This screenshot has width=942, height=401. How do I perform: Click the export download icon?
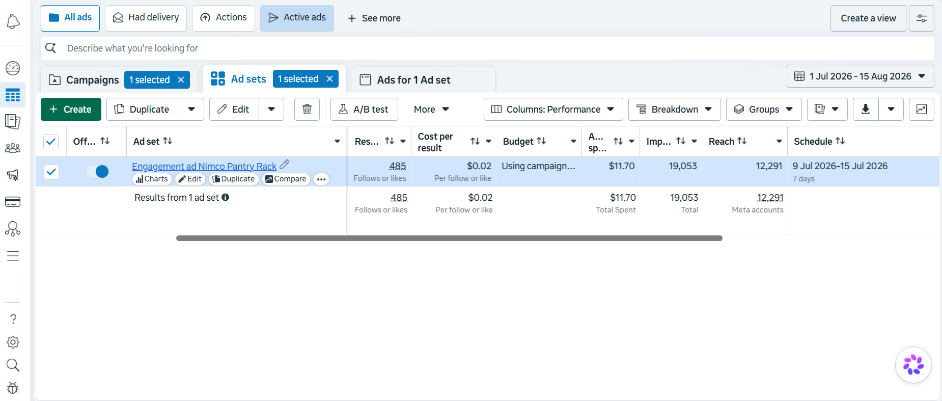(866, 109)
